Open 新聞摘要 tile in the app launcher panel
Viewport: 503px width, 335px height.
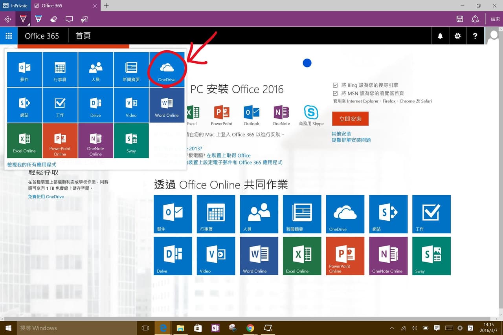pos(131,70)
